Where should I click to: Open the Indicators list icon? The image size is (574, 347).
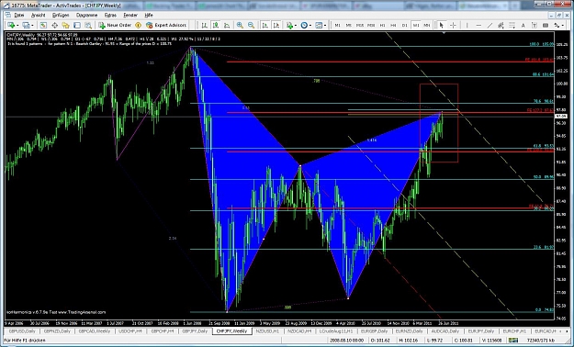[289, 26]
